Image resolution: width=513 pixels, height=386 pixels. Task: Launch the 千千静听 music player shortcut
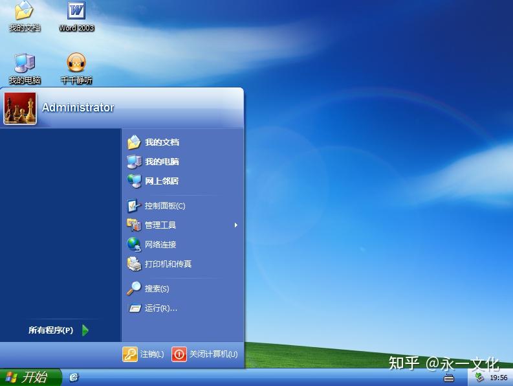[76, 69]
